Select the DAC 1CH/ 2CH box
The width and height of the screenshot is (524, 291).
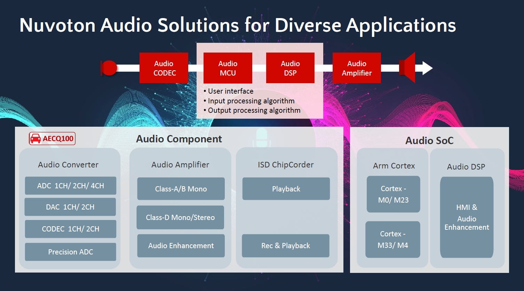tap(70, 207)
